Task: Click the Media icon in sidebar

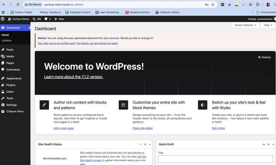Action: (x=3, y=56)
